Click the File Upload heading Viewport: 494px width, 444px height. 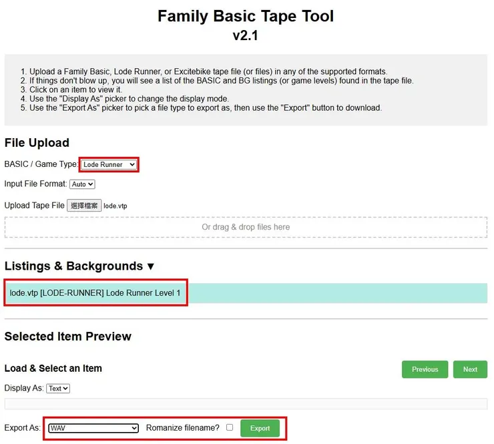tap(37, 143)
